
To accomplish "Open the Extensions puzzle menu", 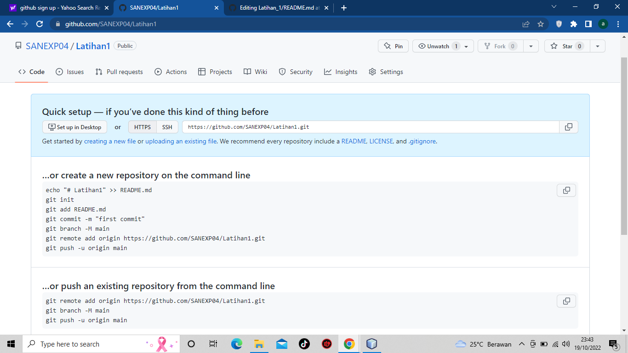I will (x=573, y=24).
